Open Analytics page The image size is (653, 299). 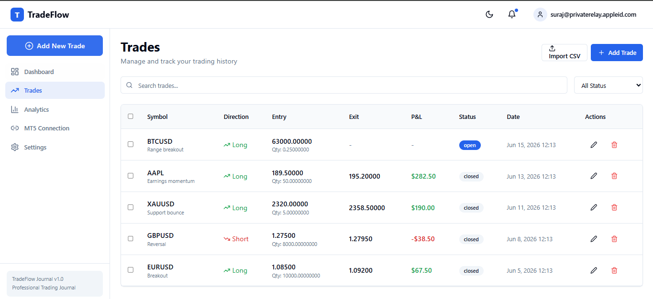click(x=55, y=109)
